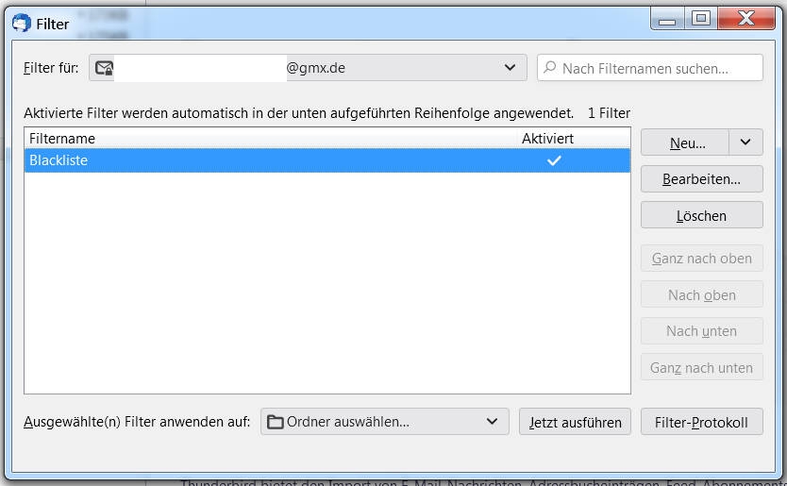Click the Bearbeiten... button
Image resolution: width=787 pixels, height=486 pixels.
click(x=701, y=178)
